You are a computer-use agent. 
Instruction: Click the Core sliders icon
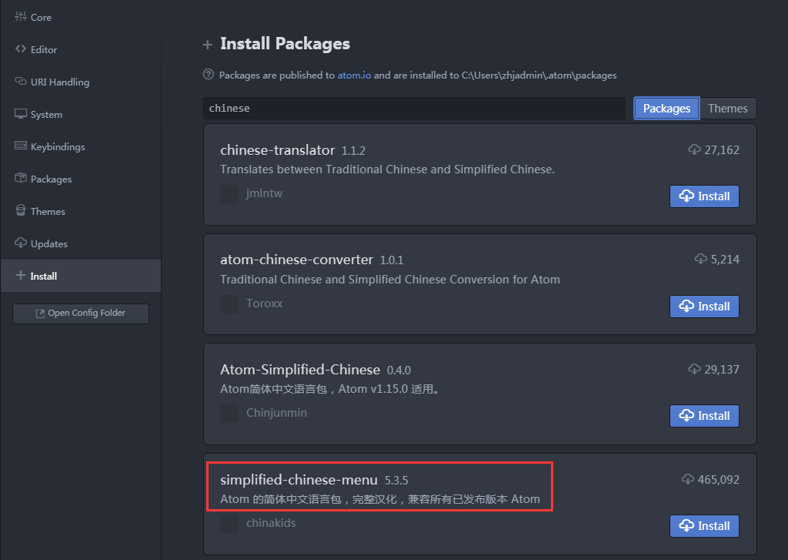point(21,17)
